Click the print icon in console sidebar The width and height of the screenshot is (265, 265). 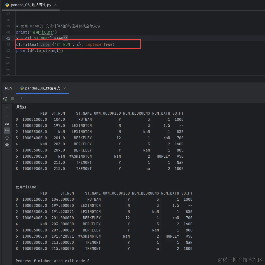pyautogui.click(x=7, y=138)
